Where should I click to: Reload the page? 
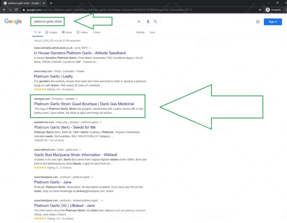(16, 10)
